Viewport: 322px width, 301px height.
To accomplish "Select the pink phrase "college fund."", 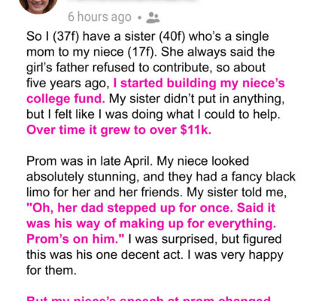I will pos(65,99).
